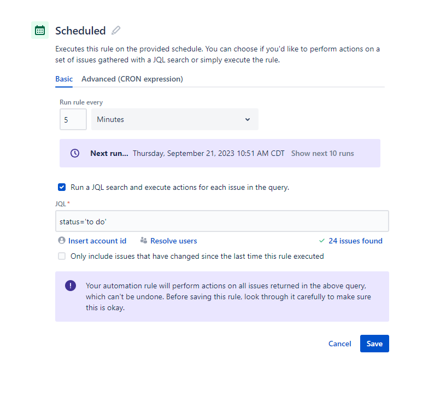This screenshot has height=395, width=446.
Task: Click the Save button
Action: coord(374,344)
